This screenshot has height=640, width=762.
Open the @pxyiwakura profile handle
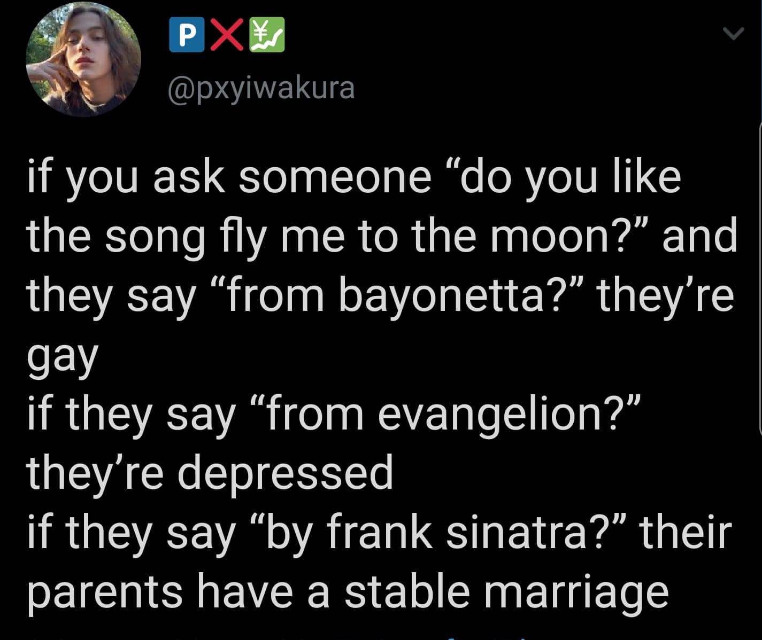[261, 89]
